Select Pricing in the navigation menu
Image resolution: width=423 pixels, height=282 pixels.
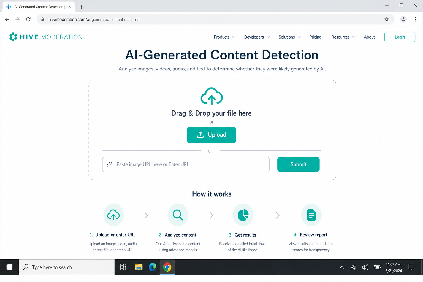pyautogui.click(x=315, y=37)
